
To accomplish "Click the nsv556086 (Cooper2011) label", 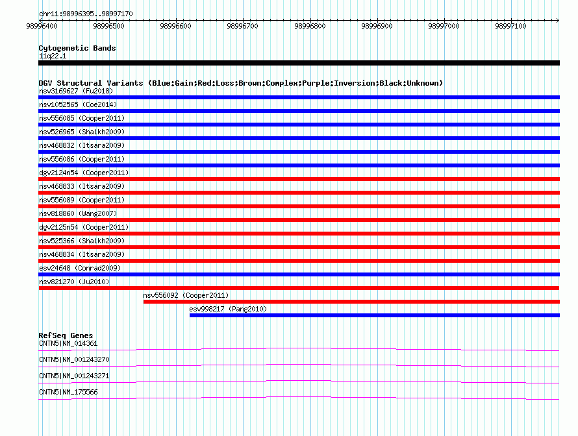I will click(x=82, y=159).
